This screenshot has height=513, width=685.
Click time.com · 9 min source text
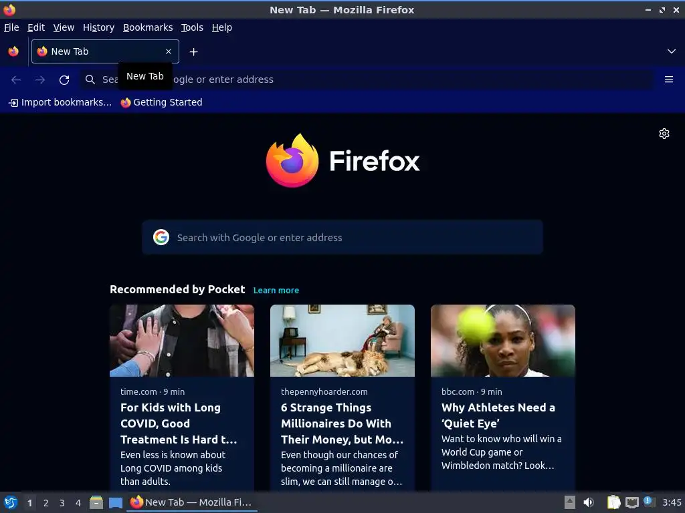click(153, 391)
